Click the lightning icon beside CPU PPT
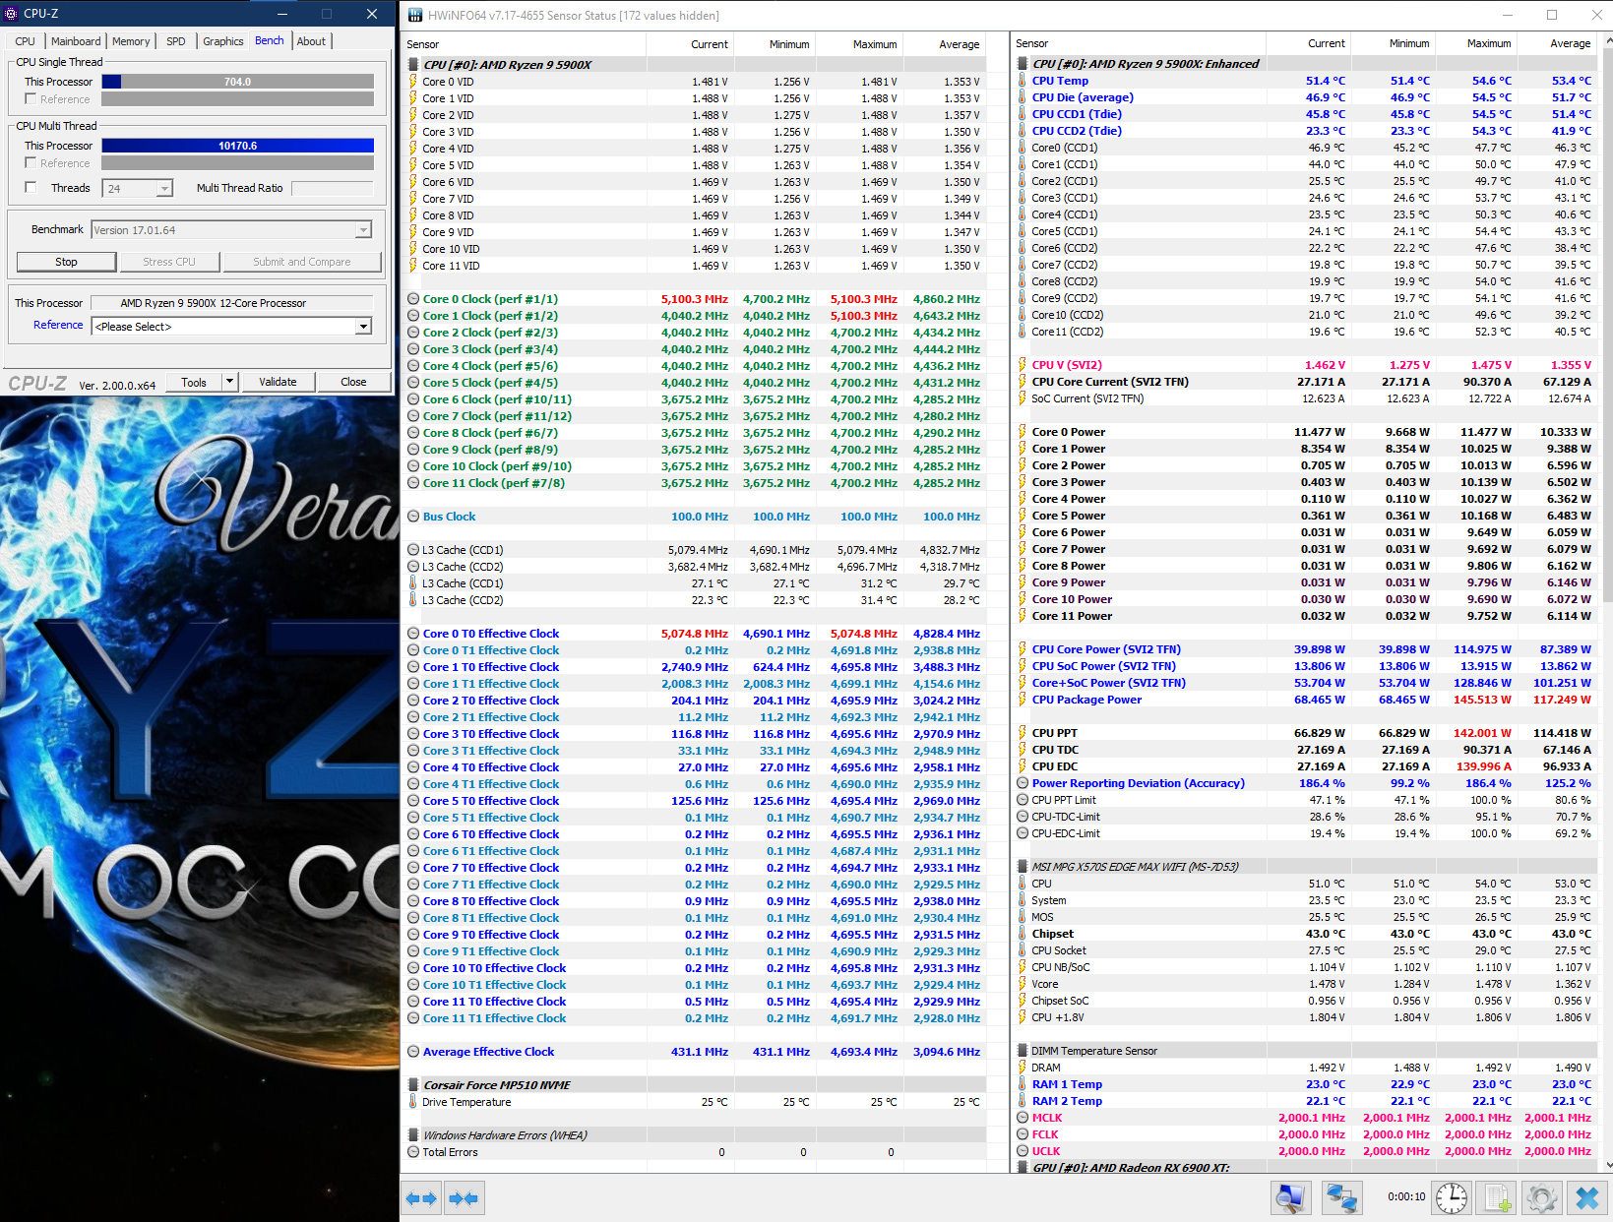The image size is (1613, 1222). pyautogui.click(x=1023, y=733)
